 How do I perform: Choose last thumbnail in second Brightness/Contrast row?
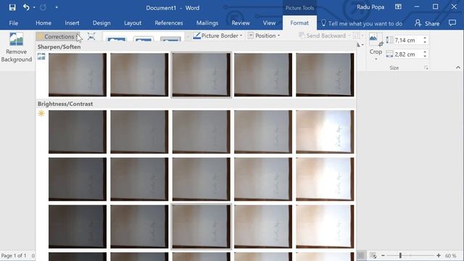coord(325,179)
